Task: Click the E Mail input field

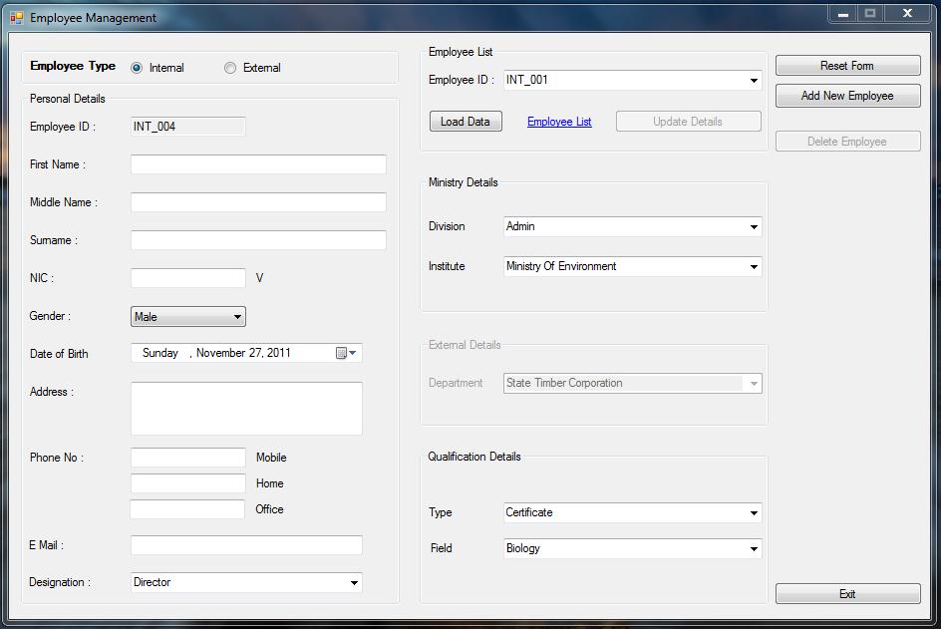Action: (246, 545)
